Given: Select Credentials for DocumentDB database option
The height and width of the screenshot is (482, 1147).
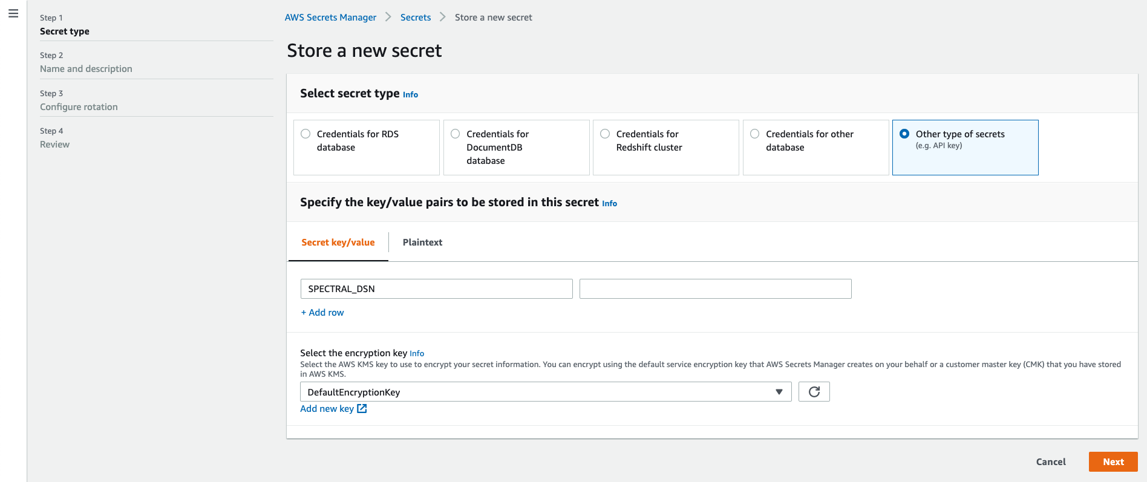Looking at the screenshot, I should (x=516, y=148).
